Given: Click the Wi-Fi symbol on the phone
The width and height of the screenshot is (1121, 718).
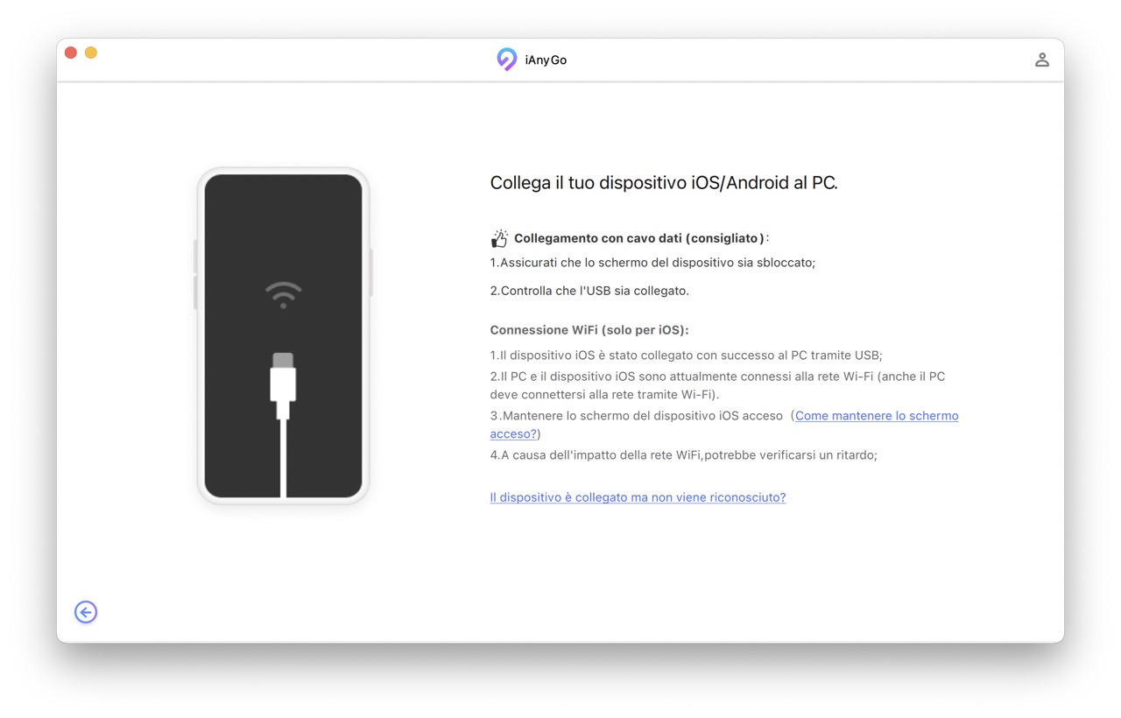Looking at the screenshot, I should pos(283,294).
